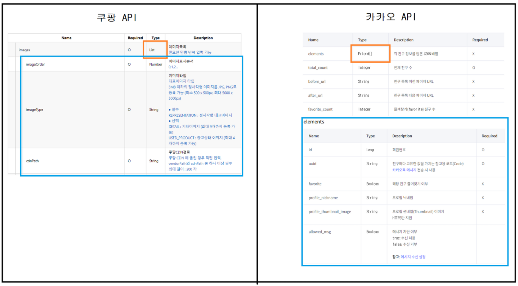Select the Boolean type in the allowed_msg row
This screenshot has width=518, height=286.
pyautogui.click(x=372, y=232)
